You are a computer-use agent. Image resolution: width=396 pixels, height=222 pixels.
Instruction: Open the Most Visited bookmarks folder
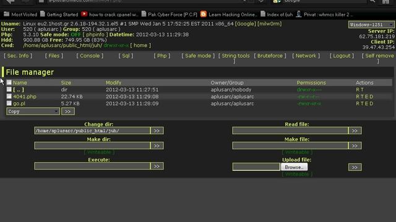pos(20,14)
